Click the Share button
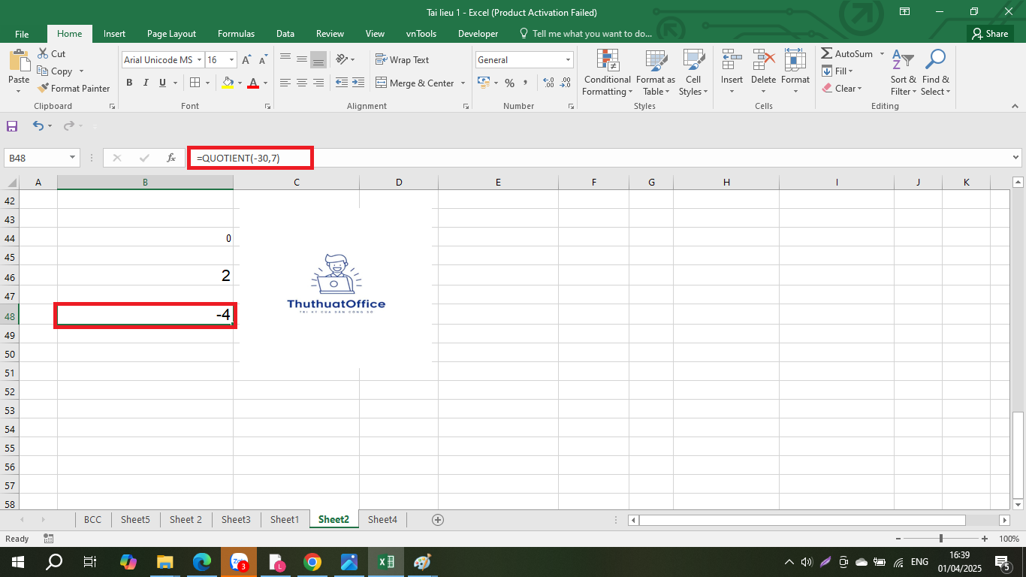This screenshot has height=577, width=1026. 990,34
